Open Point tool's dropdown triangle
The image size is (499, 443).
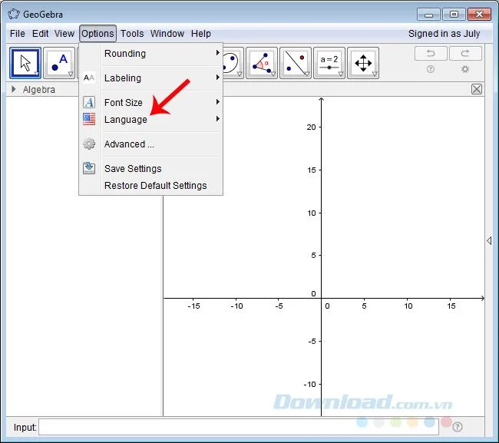click(71, 74)
